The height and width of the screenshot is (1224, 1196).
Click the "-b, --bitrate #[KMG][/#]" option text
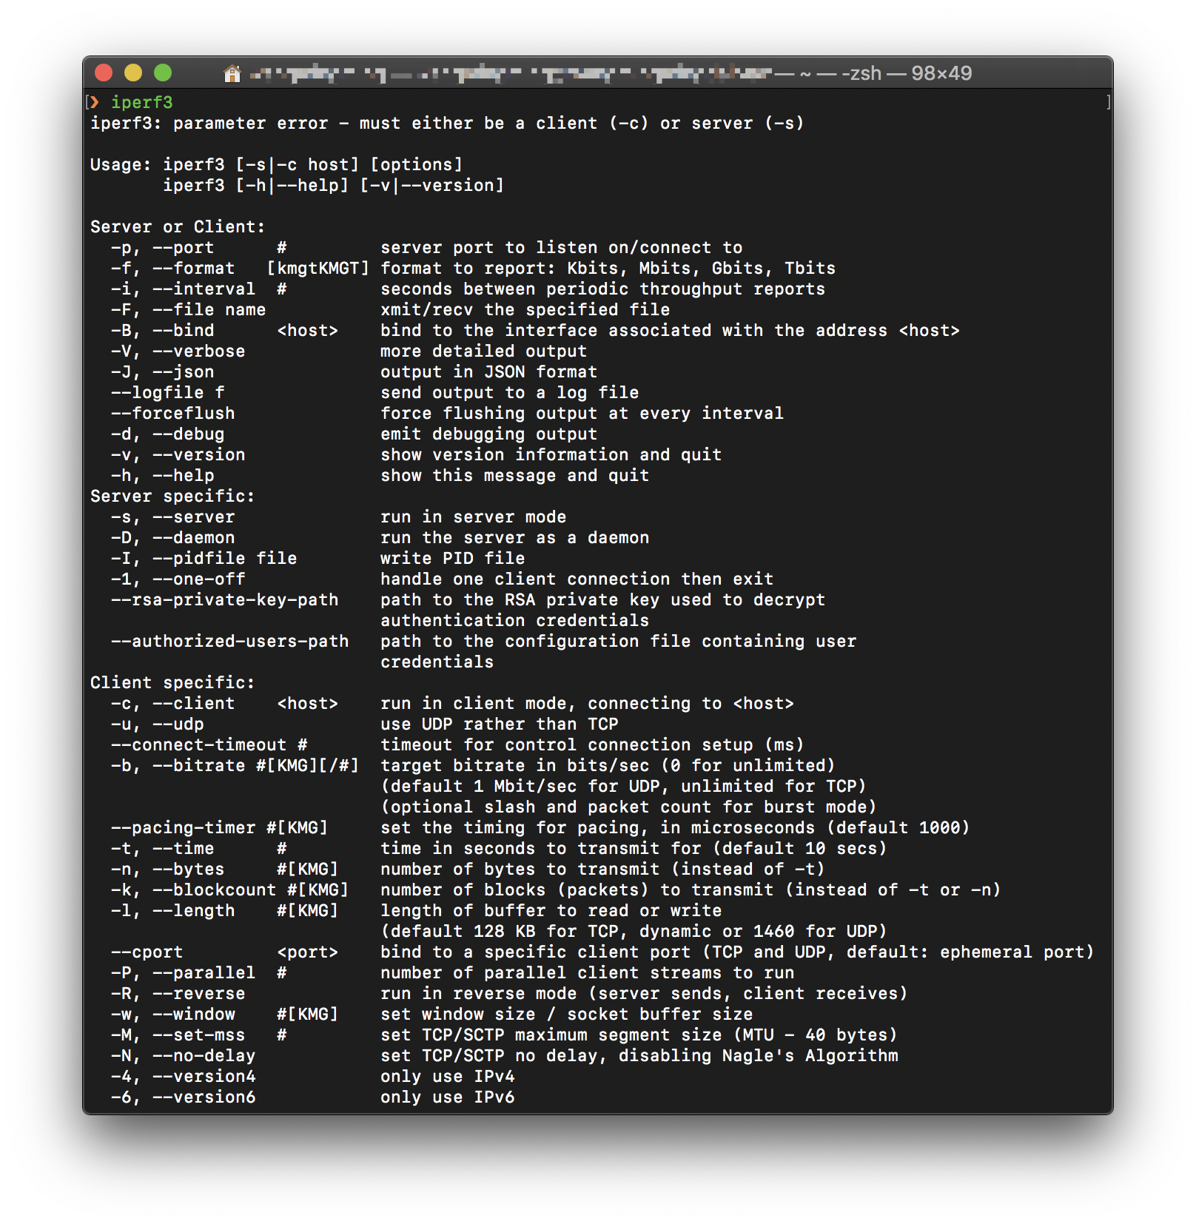[235, 765]
